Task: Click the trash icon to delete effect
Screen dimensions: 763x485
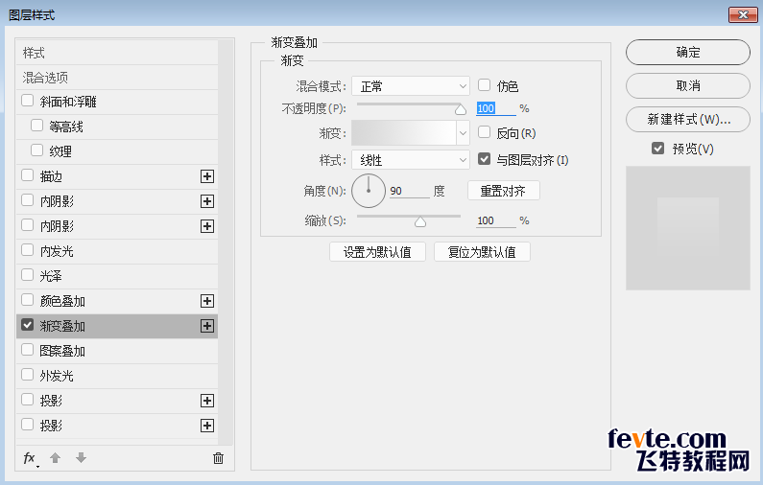Action: (219, 458)
